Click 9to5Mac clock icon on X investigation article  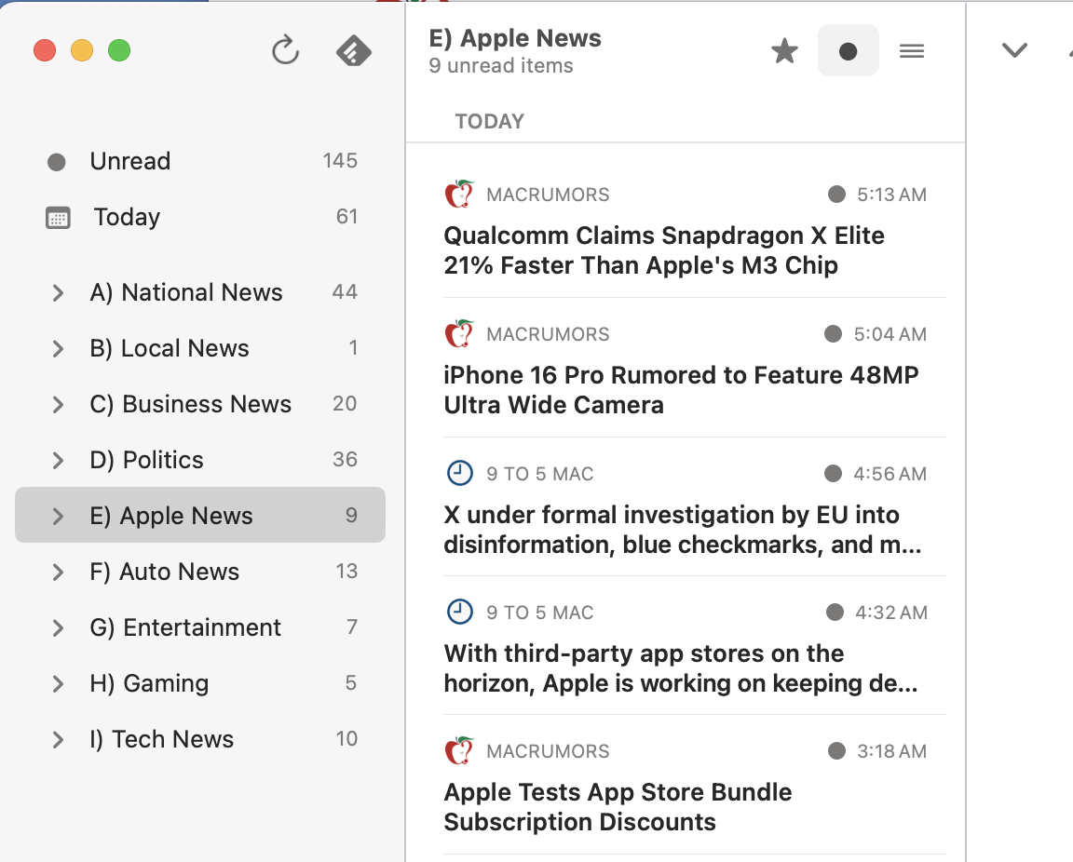459,473
